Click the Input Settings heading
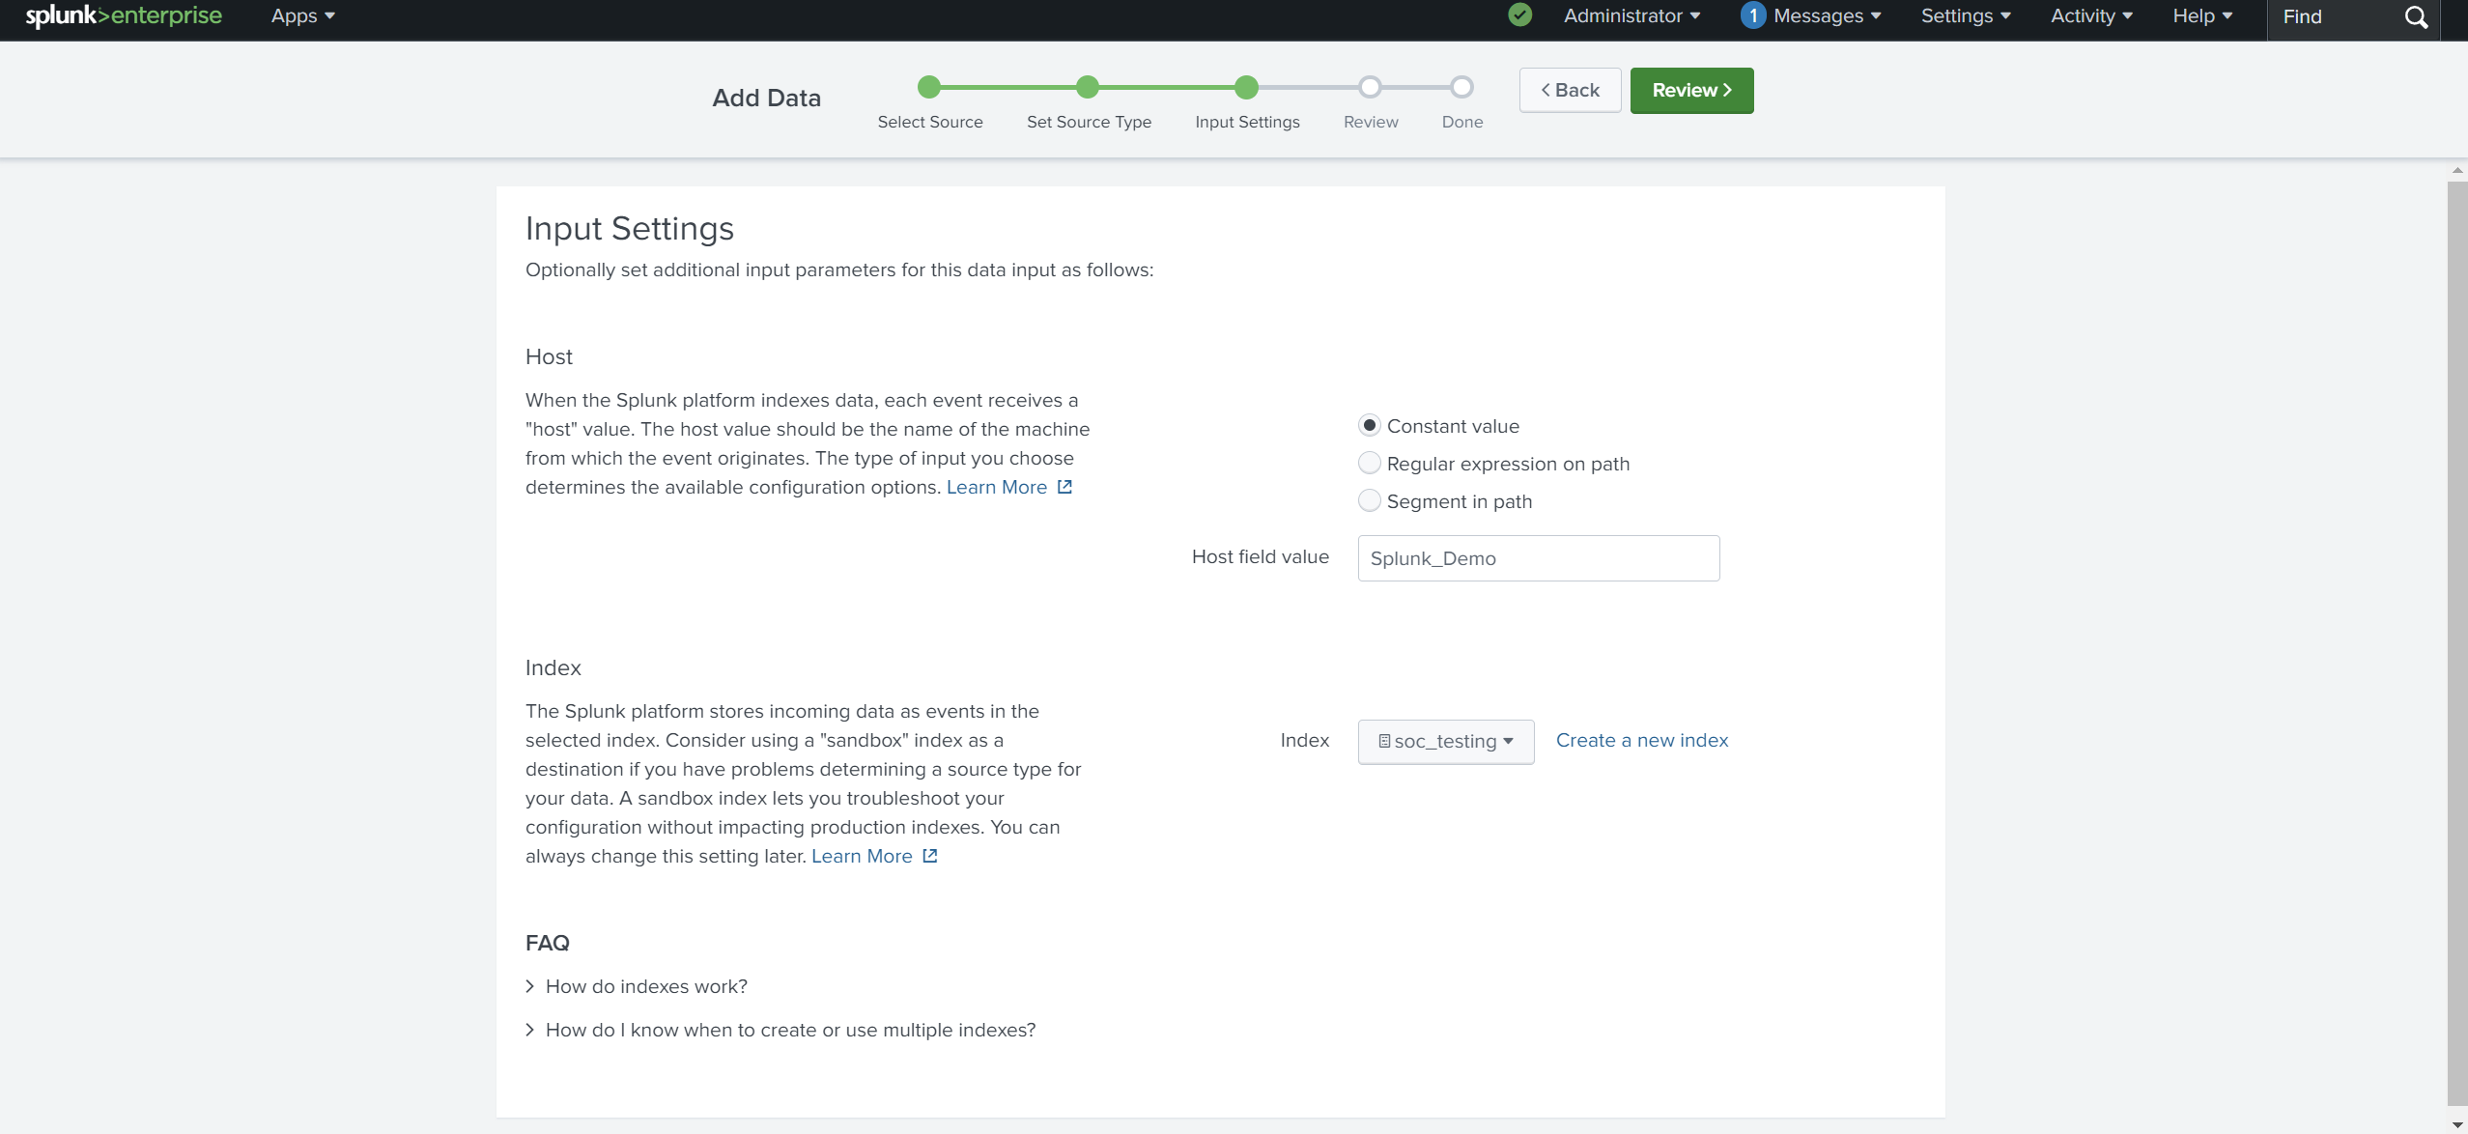 pyautogui.click(x=629, y=228)
